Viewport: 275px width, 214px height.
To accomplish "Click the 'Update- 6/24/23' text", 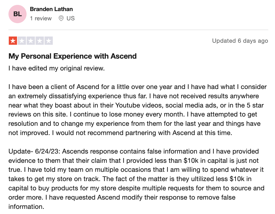I will (x=34, y=151).
